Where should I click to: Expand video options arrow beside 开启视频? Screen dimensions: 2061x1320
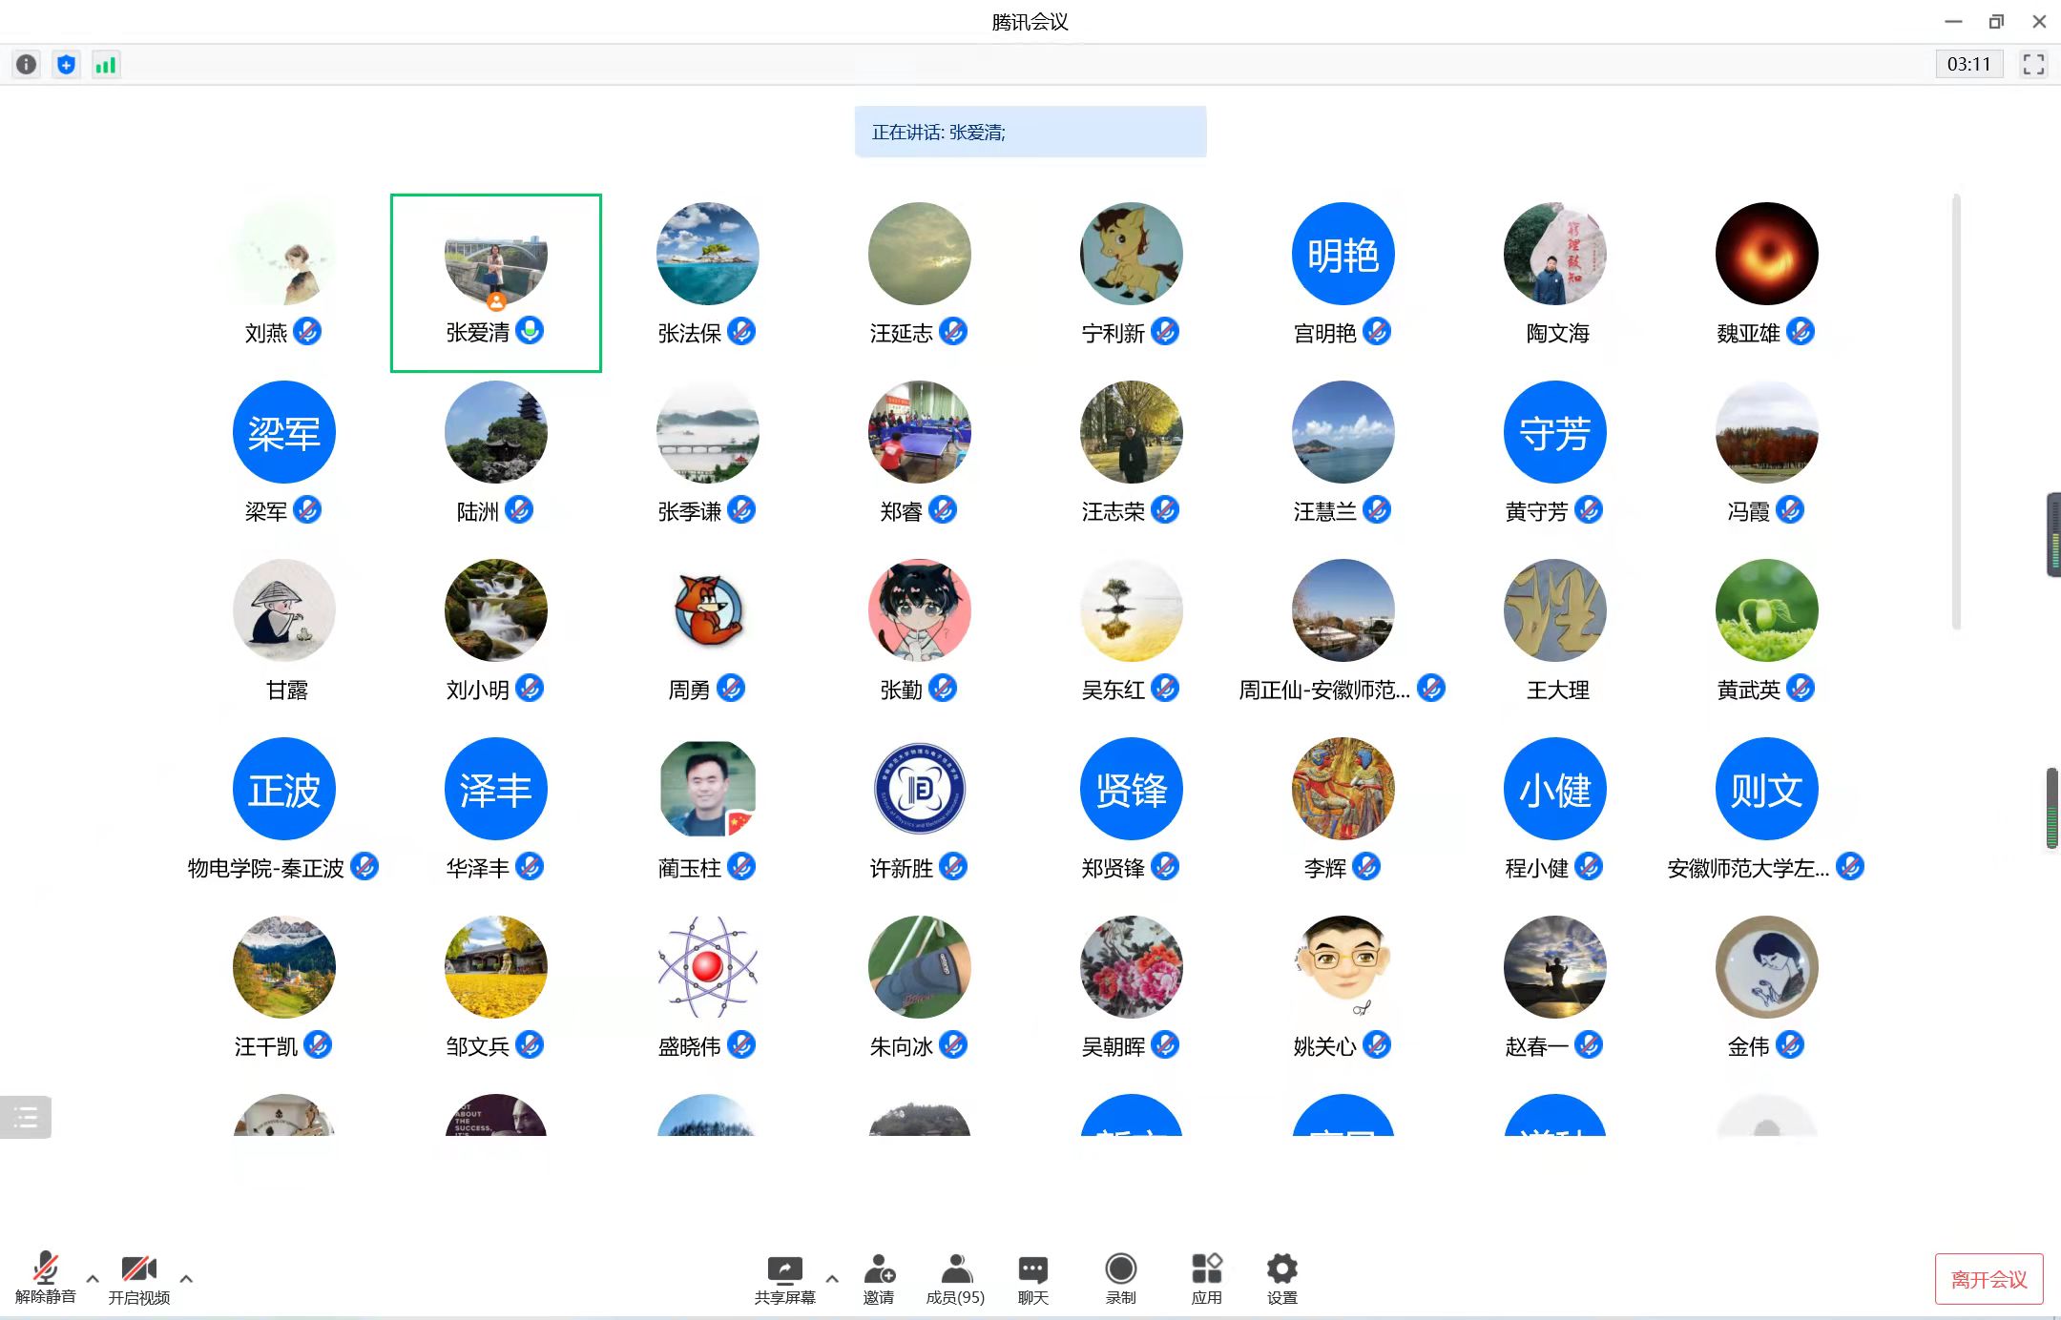[186, 1279]
